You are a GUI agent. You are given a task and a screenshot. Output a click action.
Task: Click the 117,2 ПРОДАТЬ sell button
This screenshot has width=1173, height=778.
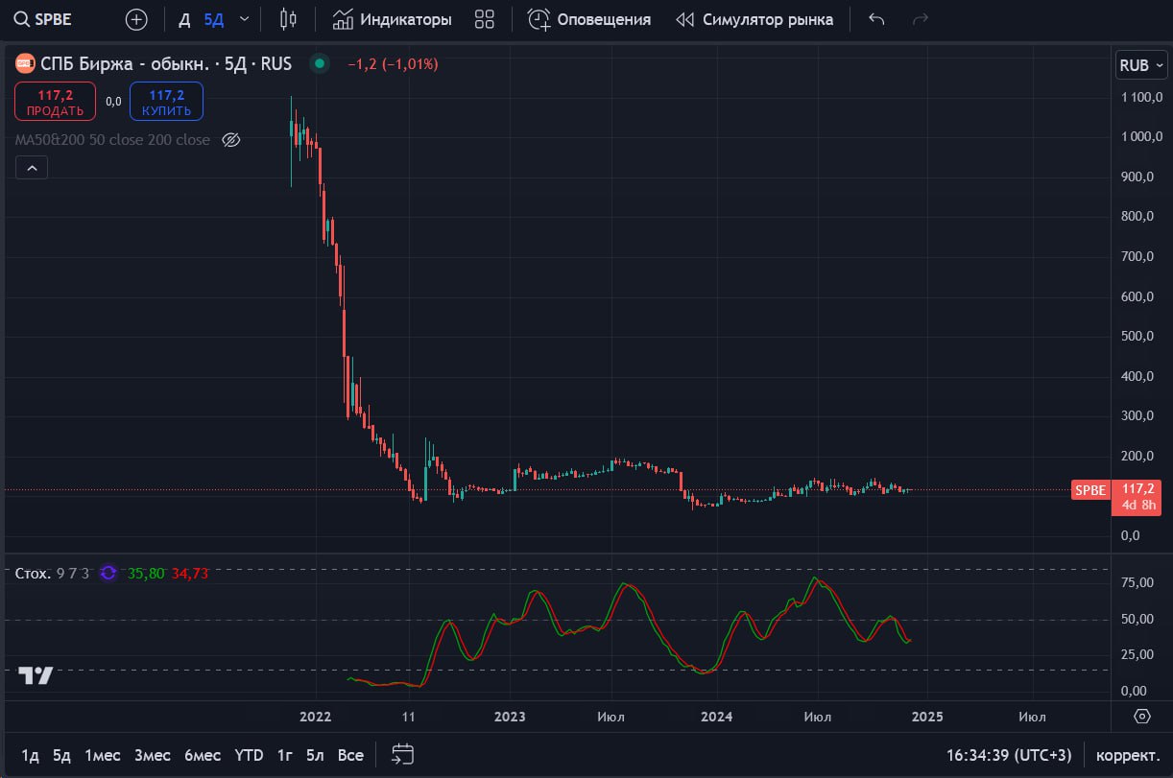[55, 102]
